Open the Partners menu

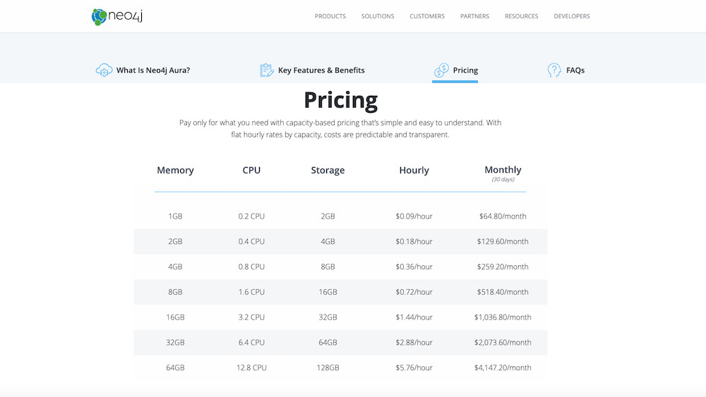(x=474, y=16)
